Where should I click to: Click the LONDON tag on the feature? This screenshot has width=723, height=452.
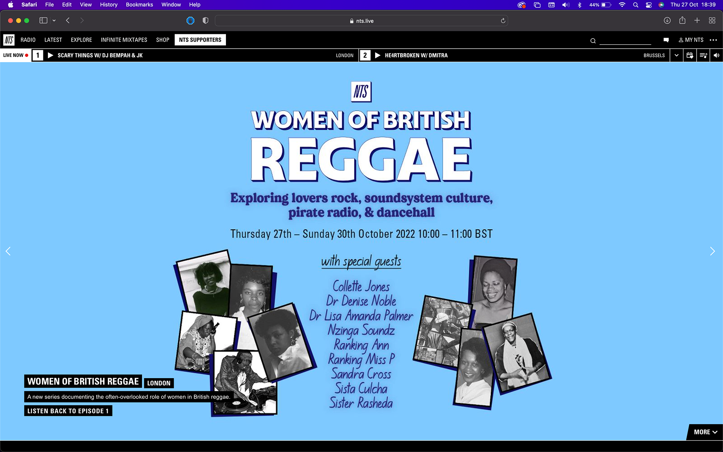click(159, 383)
